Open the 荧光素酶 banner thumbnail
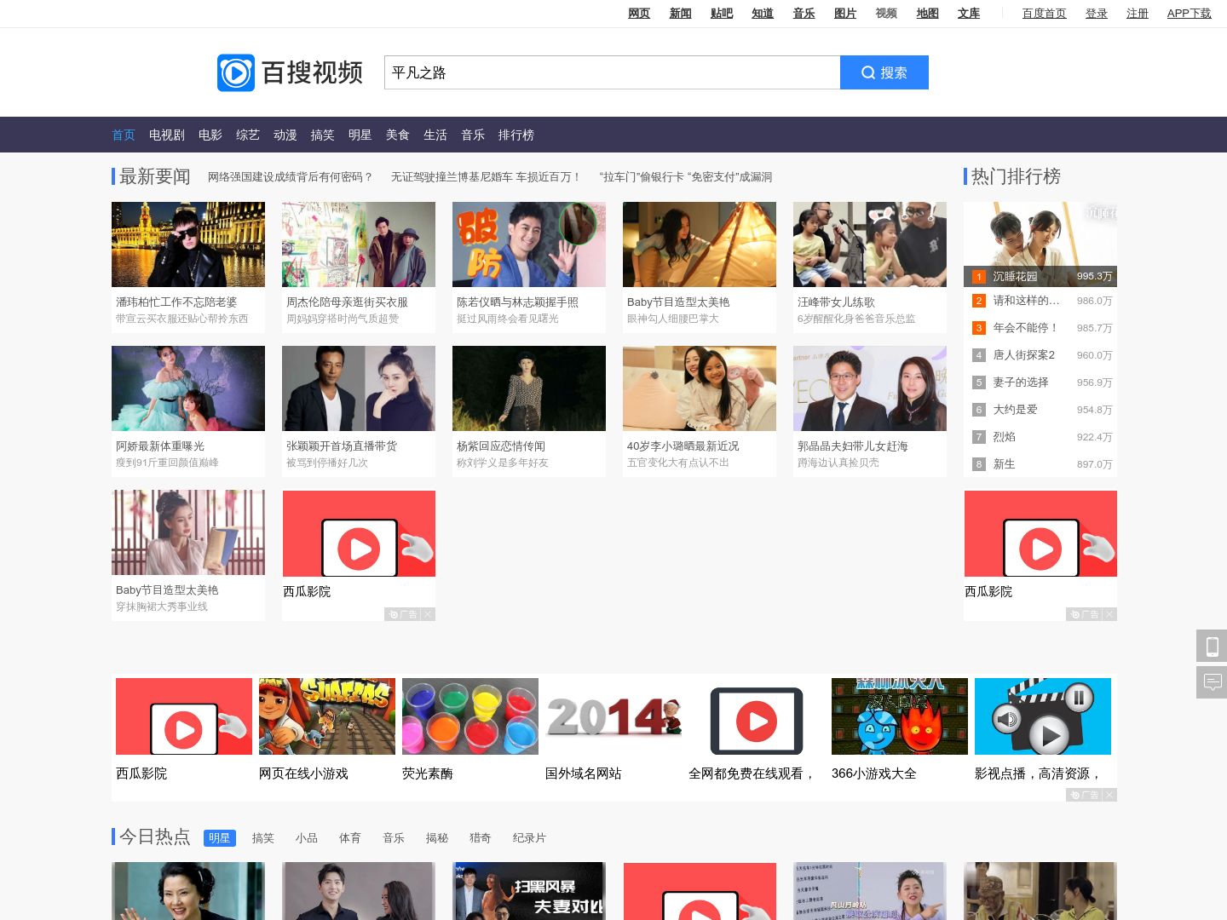 pyautogui.click(x=470, y=716)
